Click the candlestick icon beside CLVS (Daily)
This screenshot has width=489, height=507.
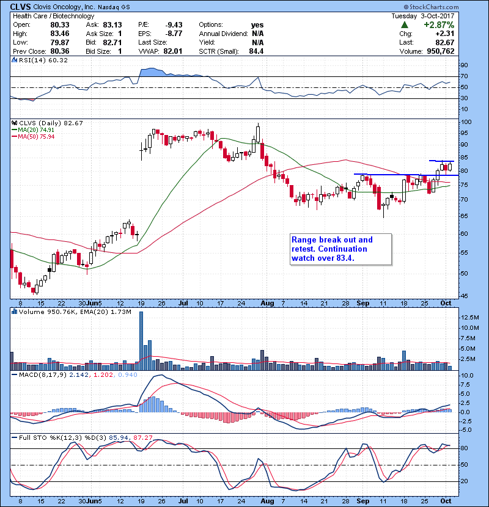point(14,123)
